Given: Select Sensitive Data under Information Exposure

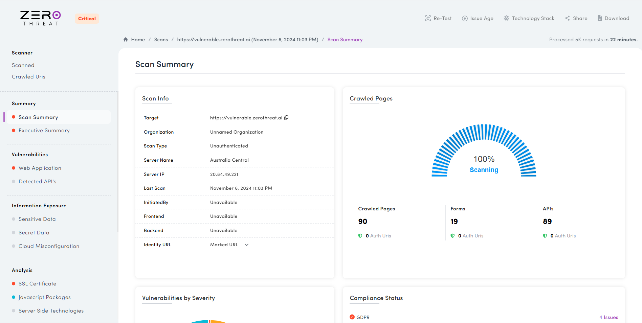Looking at the screenshot, I should pyautogui.click(x=37, y=219).
